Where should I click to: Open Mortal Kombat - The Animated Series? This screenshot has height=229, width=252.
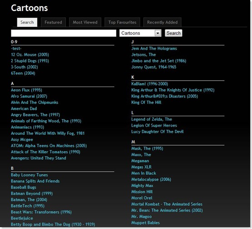[167, 204]
